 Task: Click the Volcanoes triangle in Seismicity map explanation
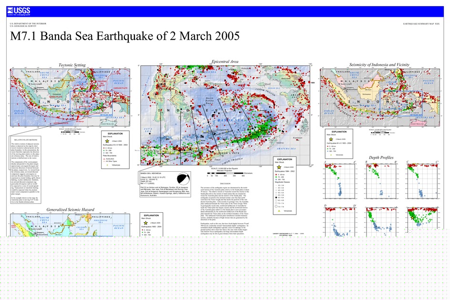(331, 155)
